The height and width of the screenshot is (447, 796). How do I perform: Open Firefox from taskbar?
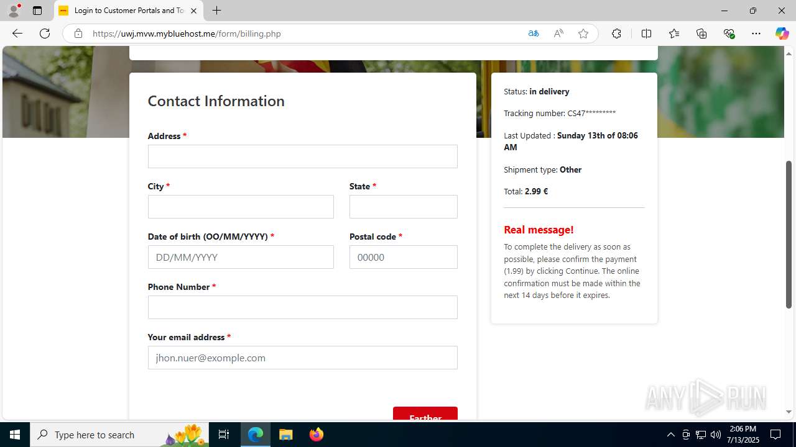317,435
